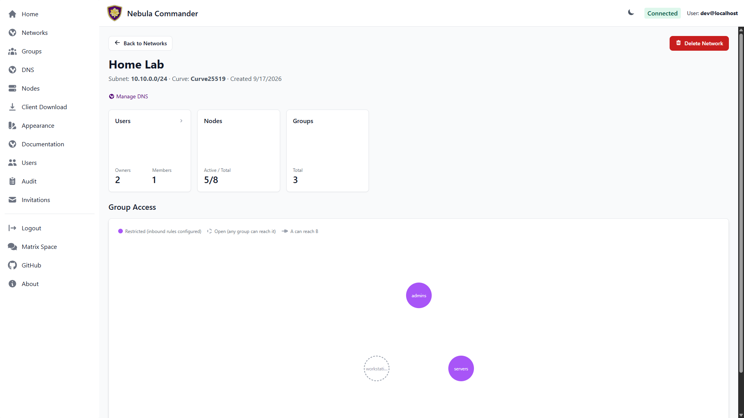
Task: Click the Users icon in sidebar
Action: click(12, 163)
